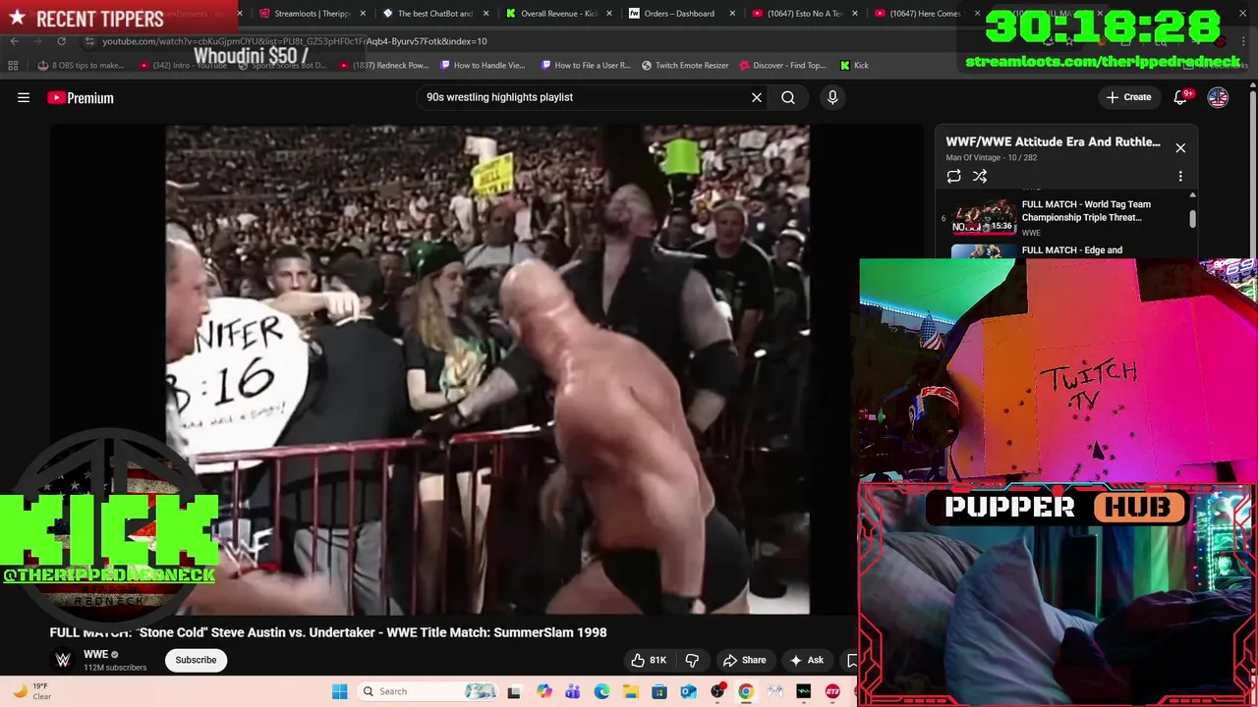The height and width of the screenshot is (707, 1258).
Task: Run search with the magnifier button
Action: [788, 97]
